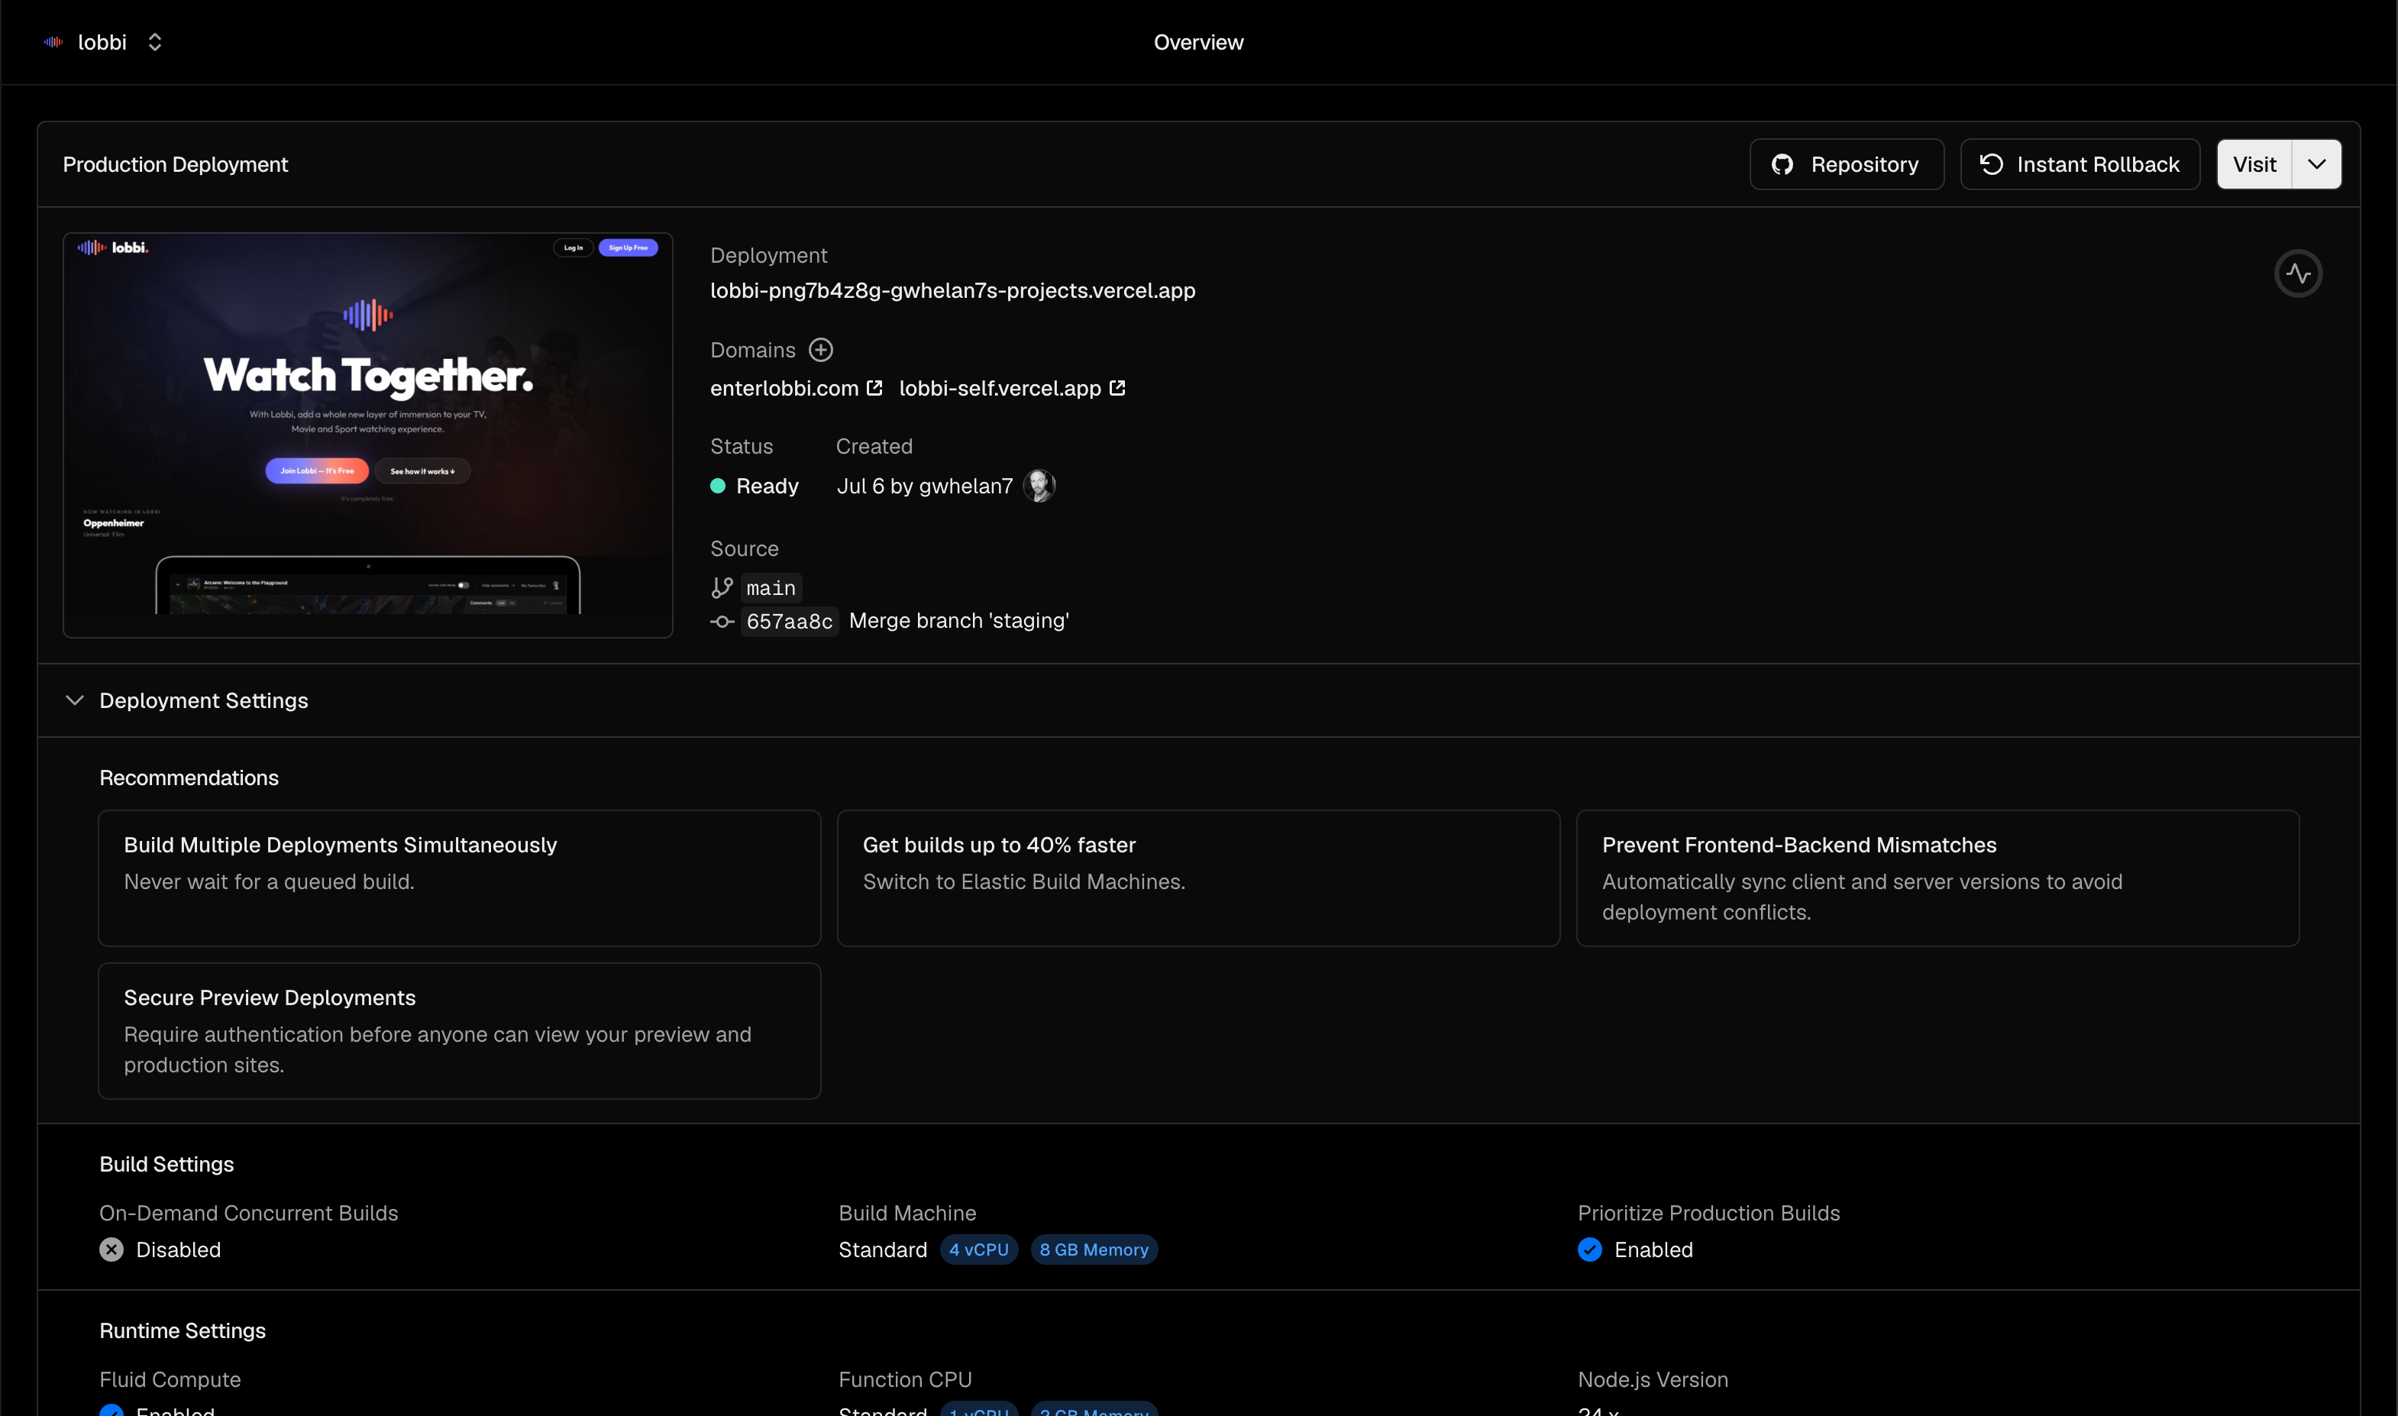Open the activity pulse icon
Viewport: 2398px width, 1416px height.
pyautogui.click(x=2298, y=274)
